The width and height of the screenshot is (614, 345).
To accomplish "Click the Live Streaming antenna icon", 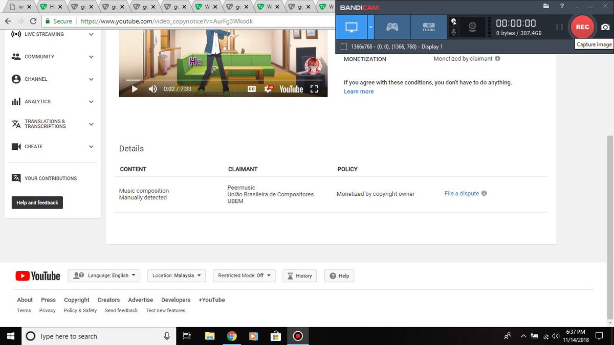I will pyautogui.click(x=16, y=34).
